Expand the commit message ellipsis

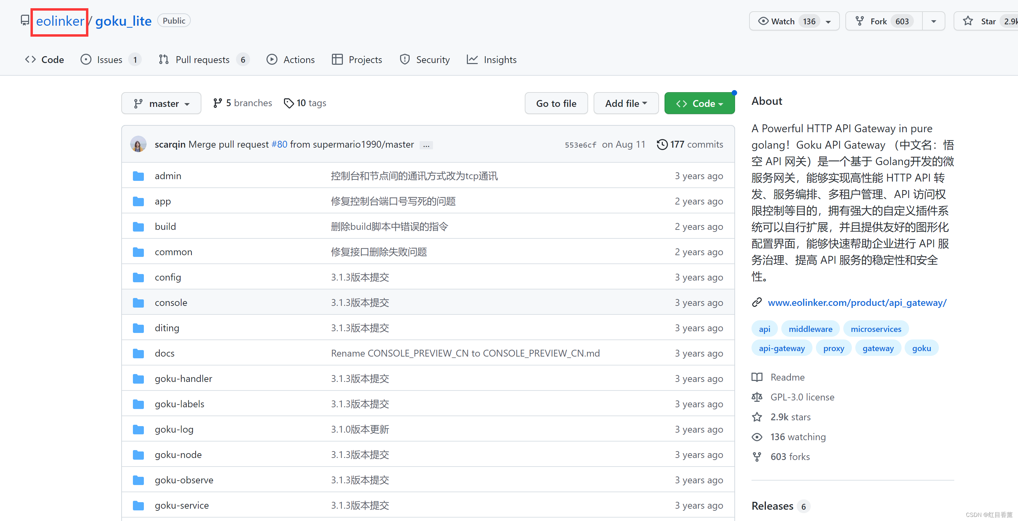pos(426,145)
